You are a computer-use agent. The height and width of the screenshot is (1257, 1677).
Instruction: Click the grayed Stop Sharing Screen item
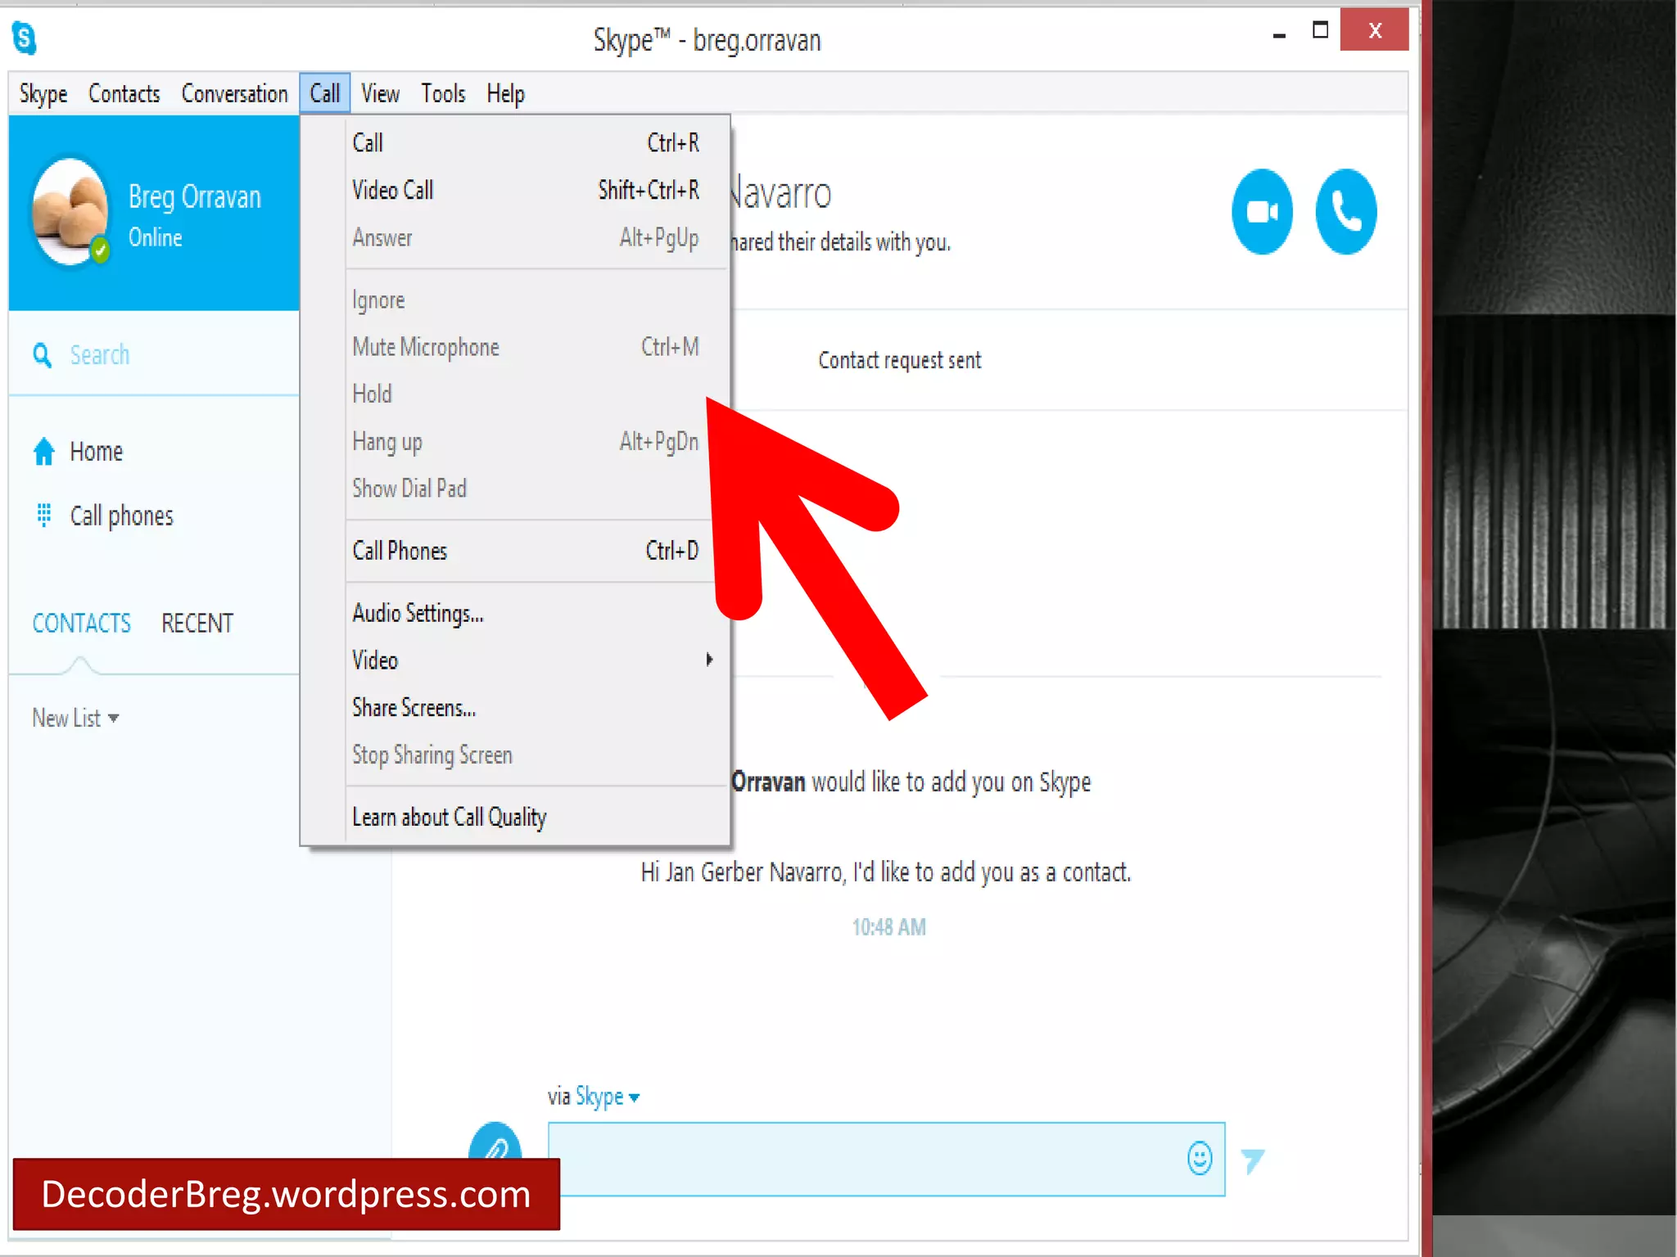(x=526, y=755)
